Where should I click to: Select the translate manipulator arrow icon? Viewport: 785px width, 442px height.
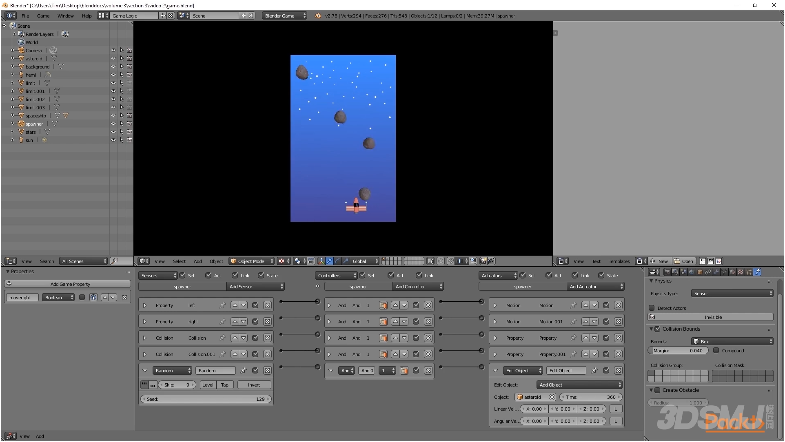tap(329, 261)
